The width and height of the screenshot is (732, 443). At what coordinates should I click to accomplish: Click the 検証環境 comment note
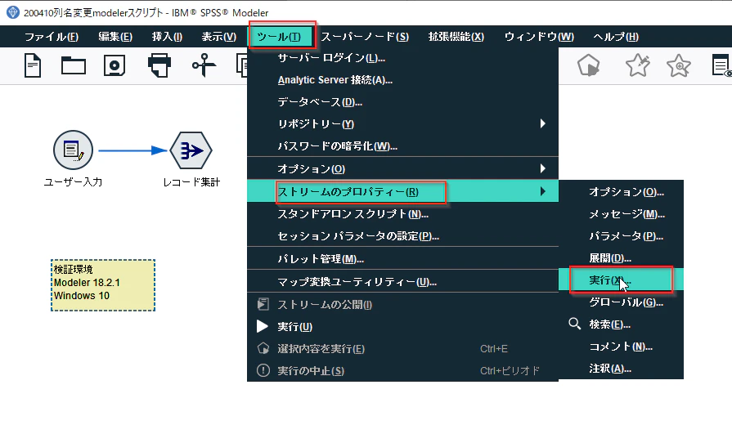coord(103,285)
